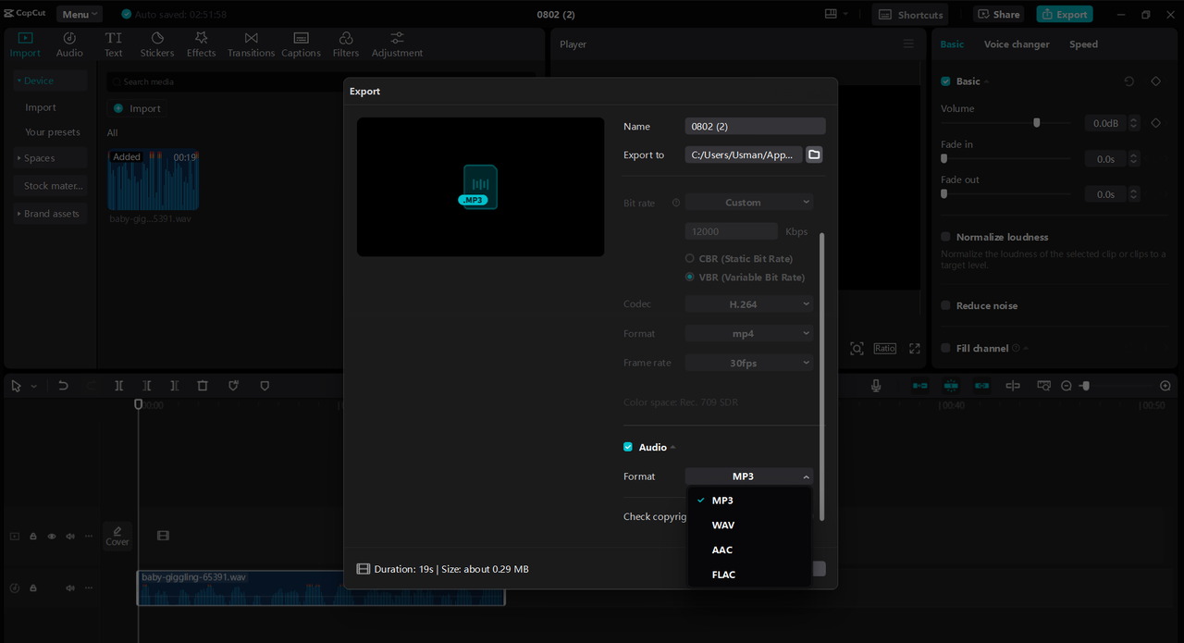This screenshot has height=643, width=1184.
Task: Click the delete trash icon in timeline toolbar
Action: click(x=203, y=386)
